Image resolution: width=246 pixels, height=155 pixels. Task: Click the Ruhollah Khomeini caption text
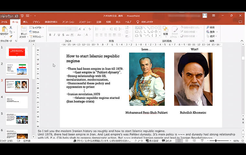pos(193,113)
